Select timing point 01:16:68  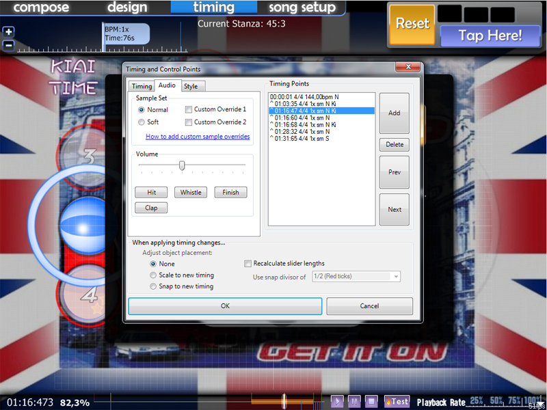pyautogui.click(x=321, y=125)
